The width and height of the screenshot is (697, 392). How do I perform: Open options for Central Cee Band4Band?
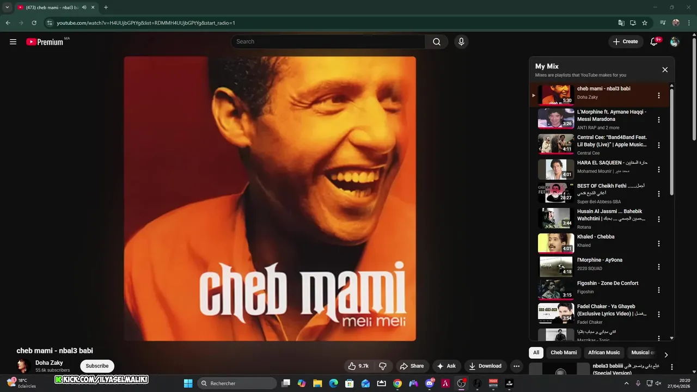[x=658, y=145]
